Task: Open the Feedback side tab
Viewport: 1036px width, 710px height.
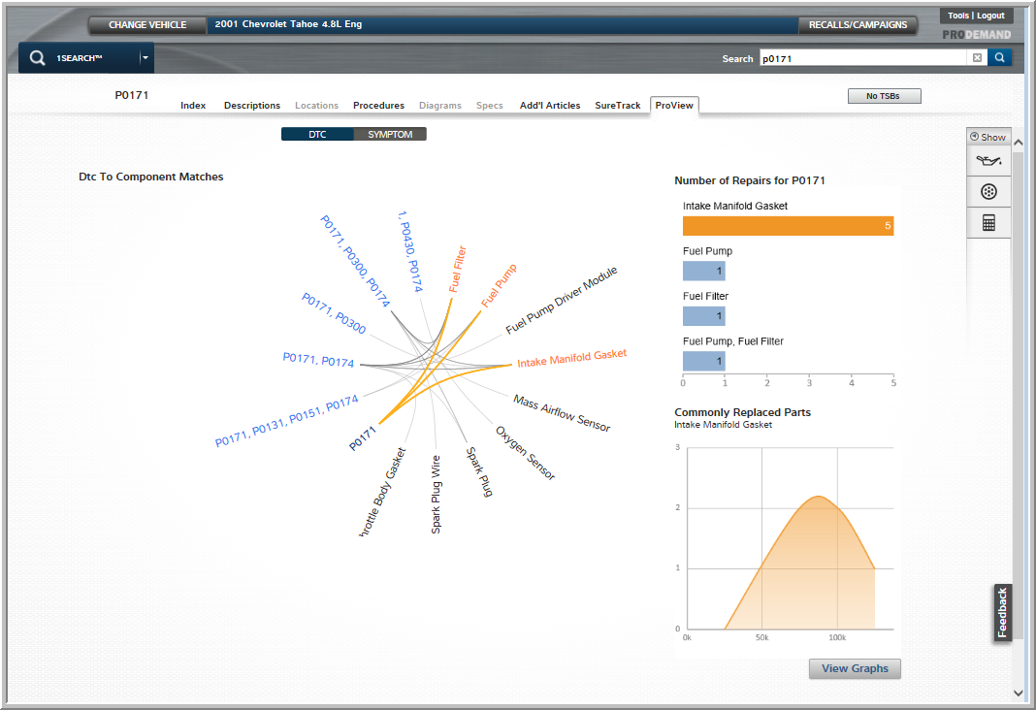Action: click(1002, 613)
